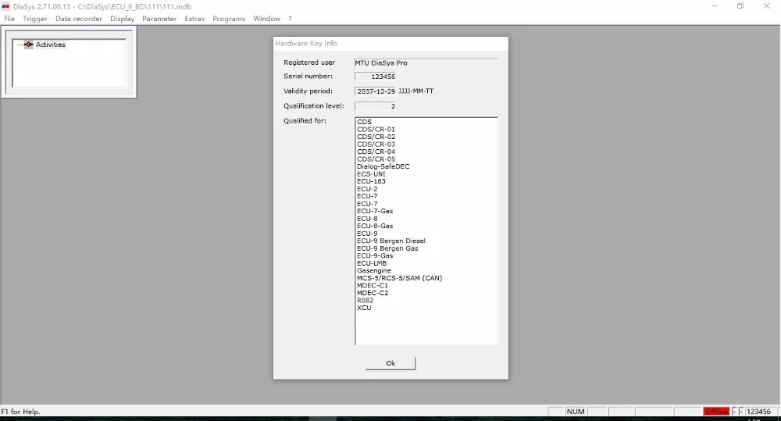Image resolution: width=781 pixels, height=421 pixels.
Task: Select ECU-9-Gas in the list
Action: [375, 255]
